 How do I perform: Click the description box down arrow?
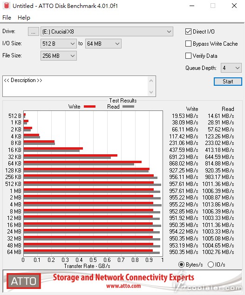151,92
